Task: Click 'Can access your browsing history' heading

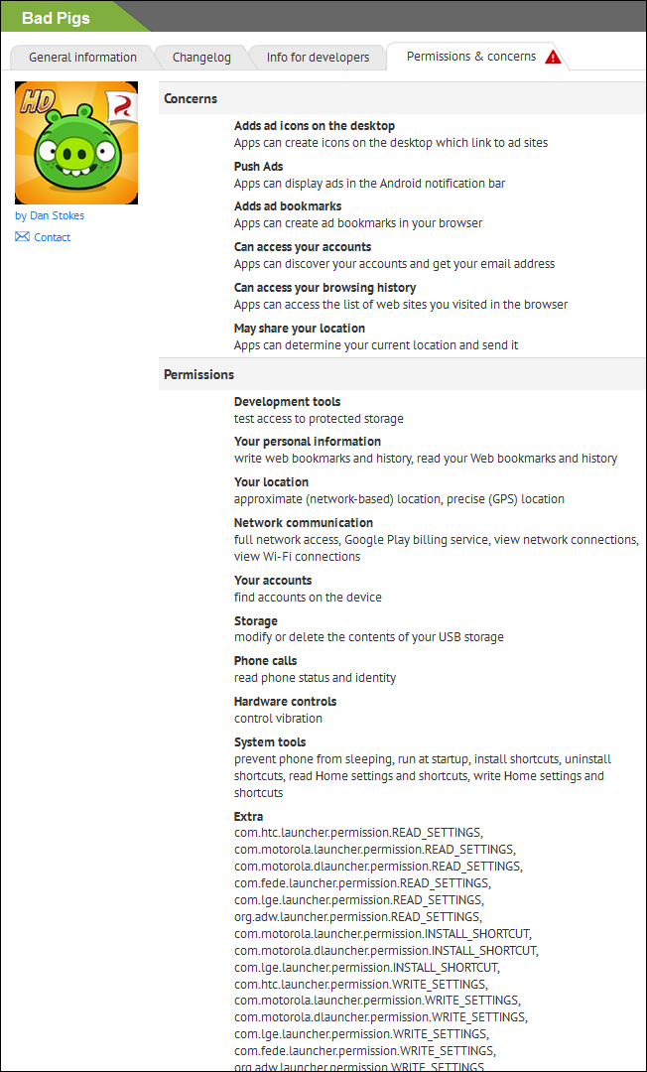Action: (326, 288)
